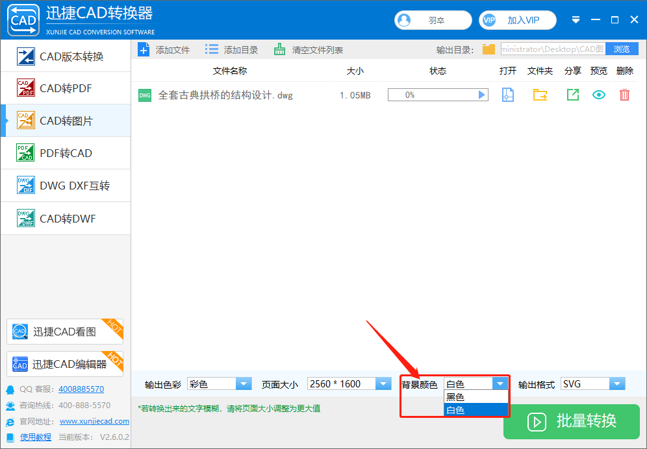Select the highlighted 白色 list option
647x449 pixels.
pyautogui.click(x=476, y=410)
